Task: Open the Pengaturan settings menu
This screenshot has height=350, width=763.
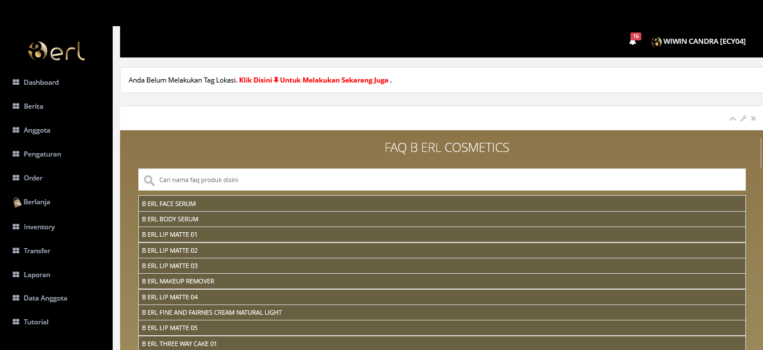Action: tap(42, 154)
